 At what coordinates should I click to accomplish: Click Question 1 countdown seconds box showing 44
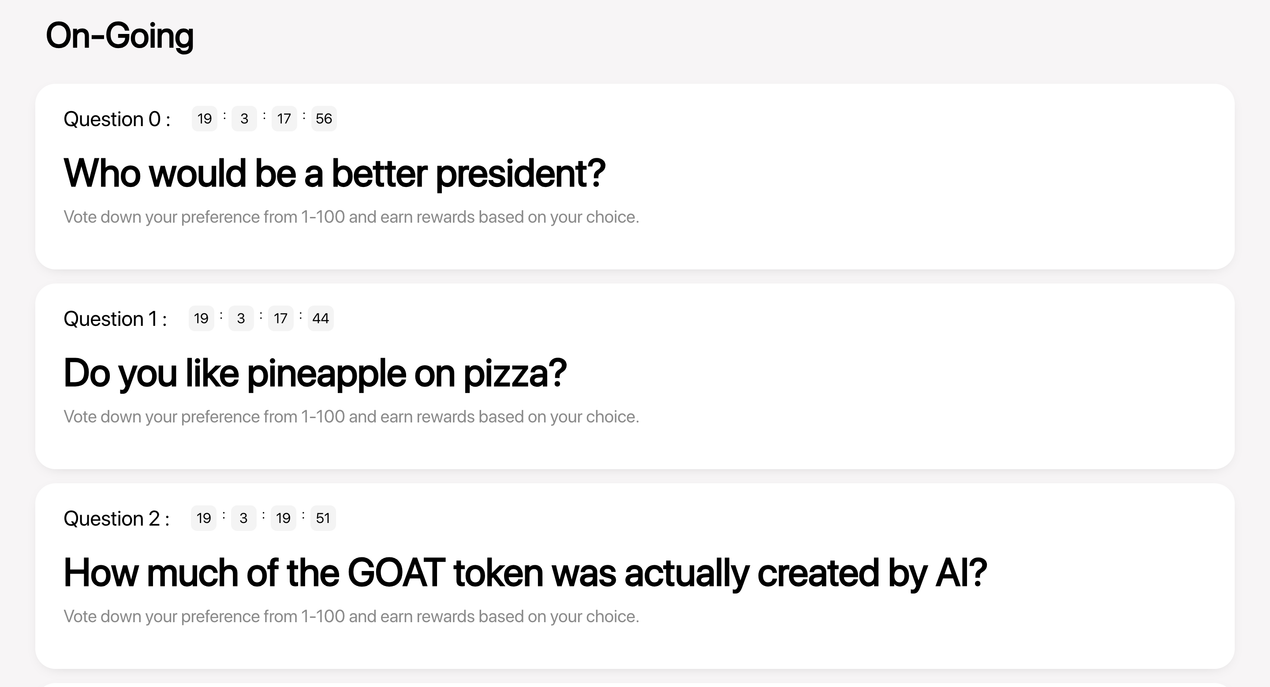(321, 318)
